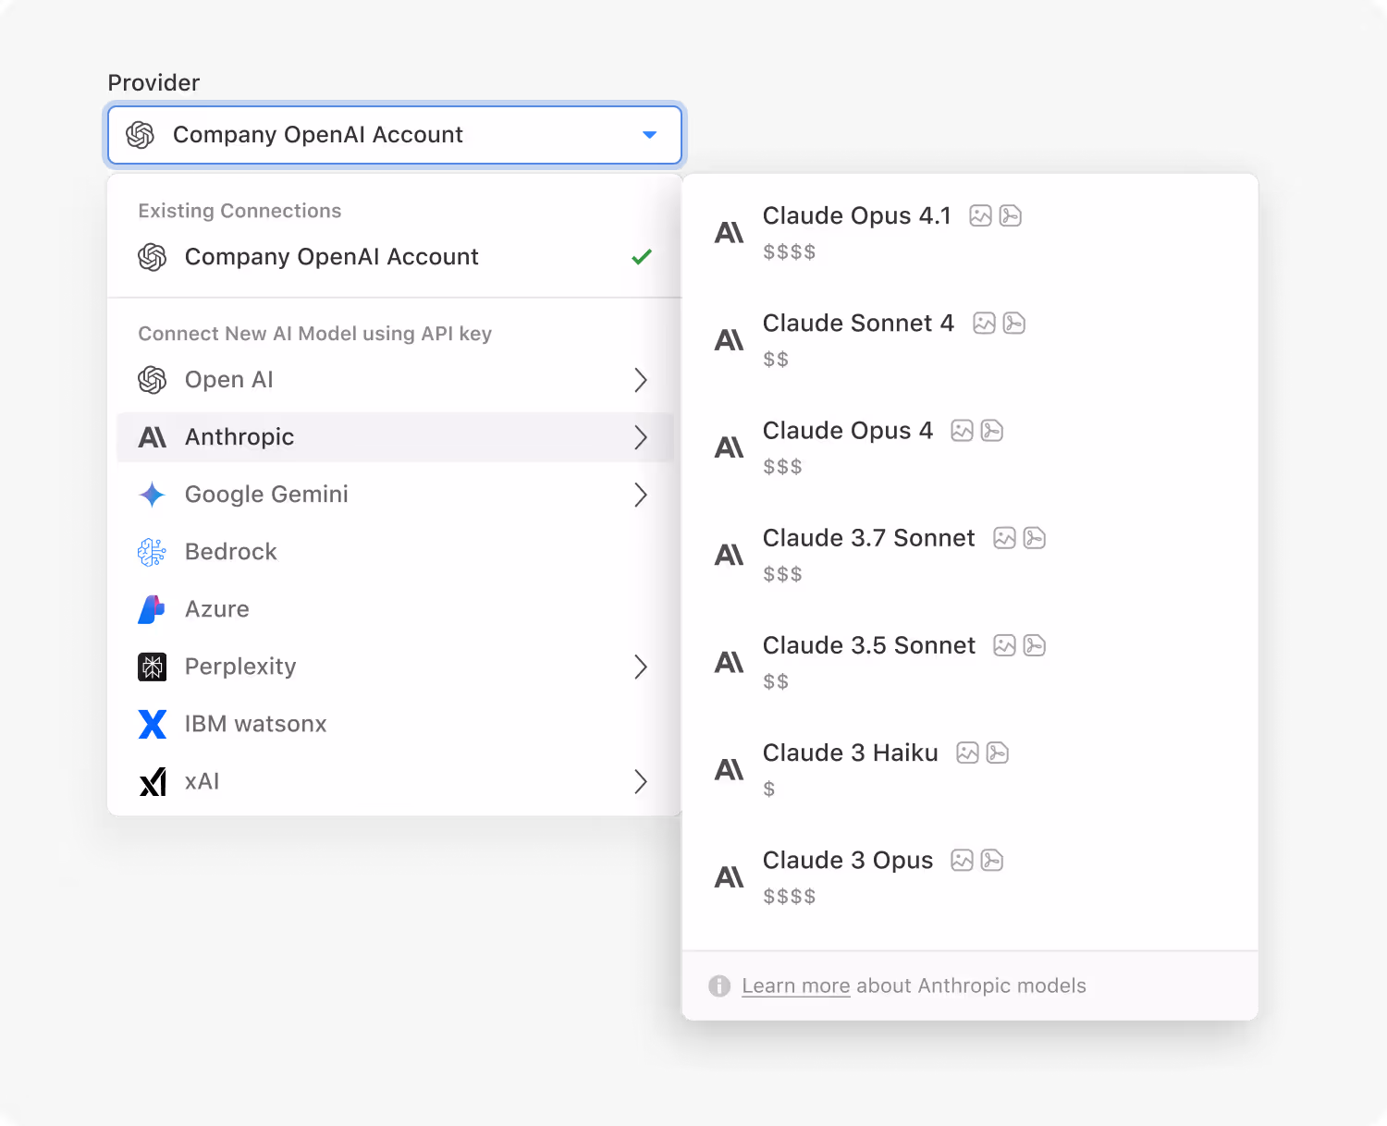Click PDF support icon for Claude 3 Opus

point(991,860)
